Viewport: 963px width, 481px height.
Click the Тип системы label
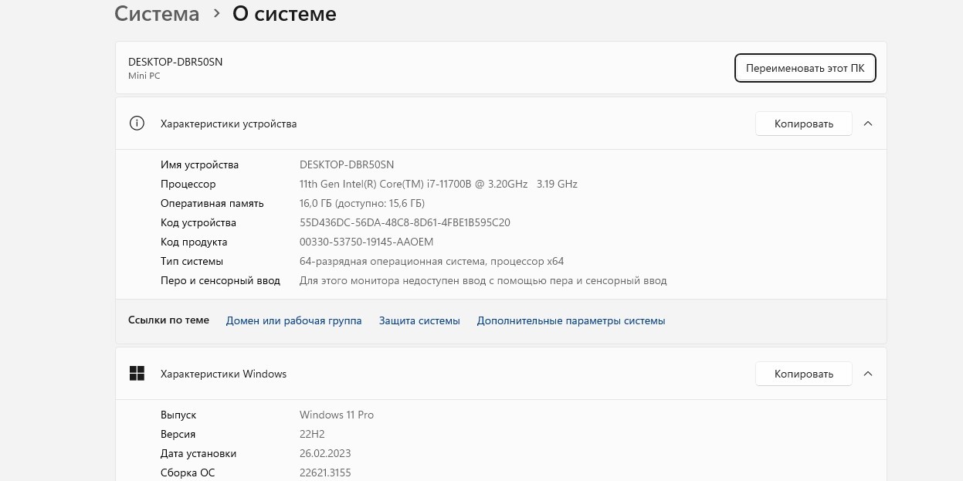coord(192,261)
